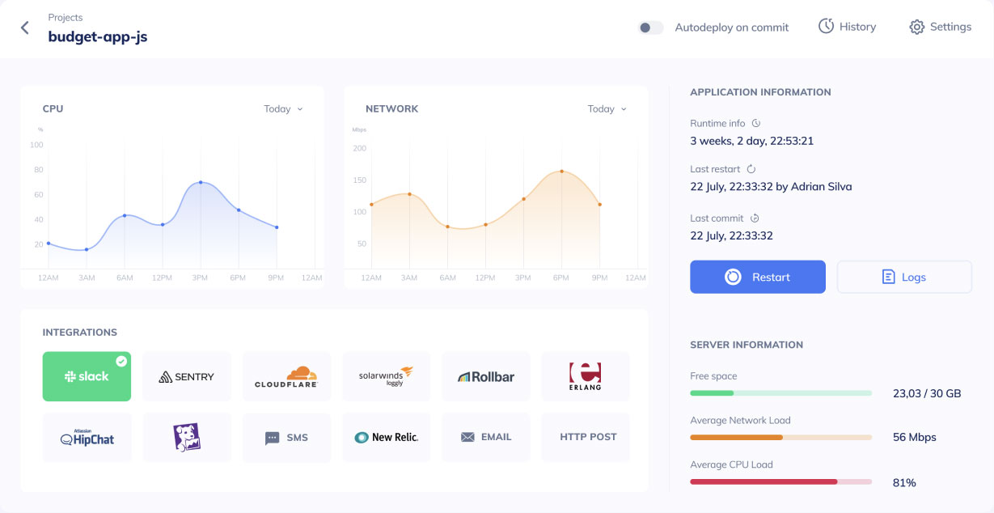Click the 23,03 / 30 GB value

927,394
